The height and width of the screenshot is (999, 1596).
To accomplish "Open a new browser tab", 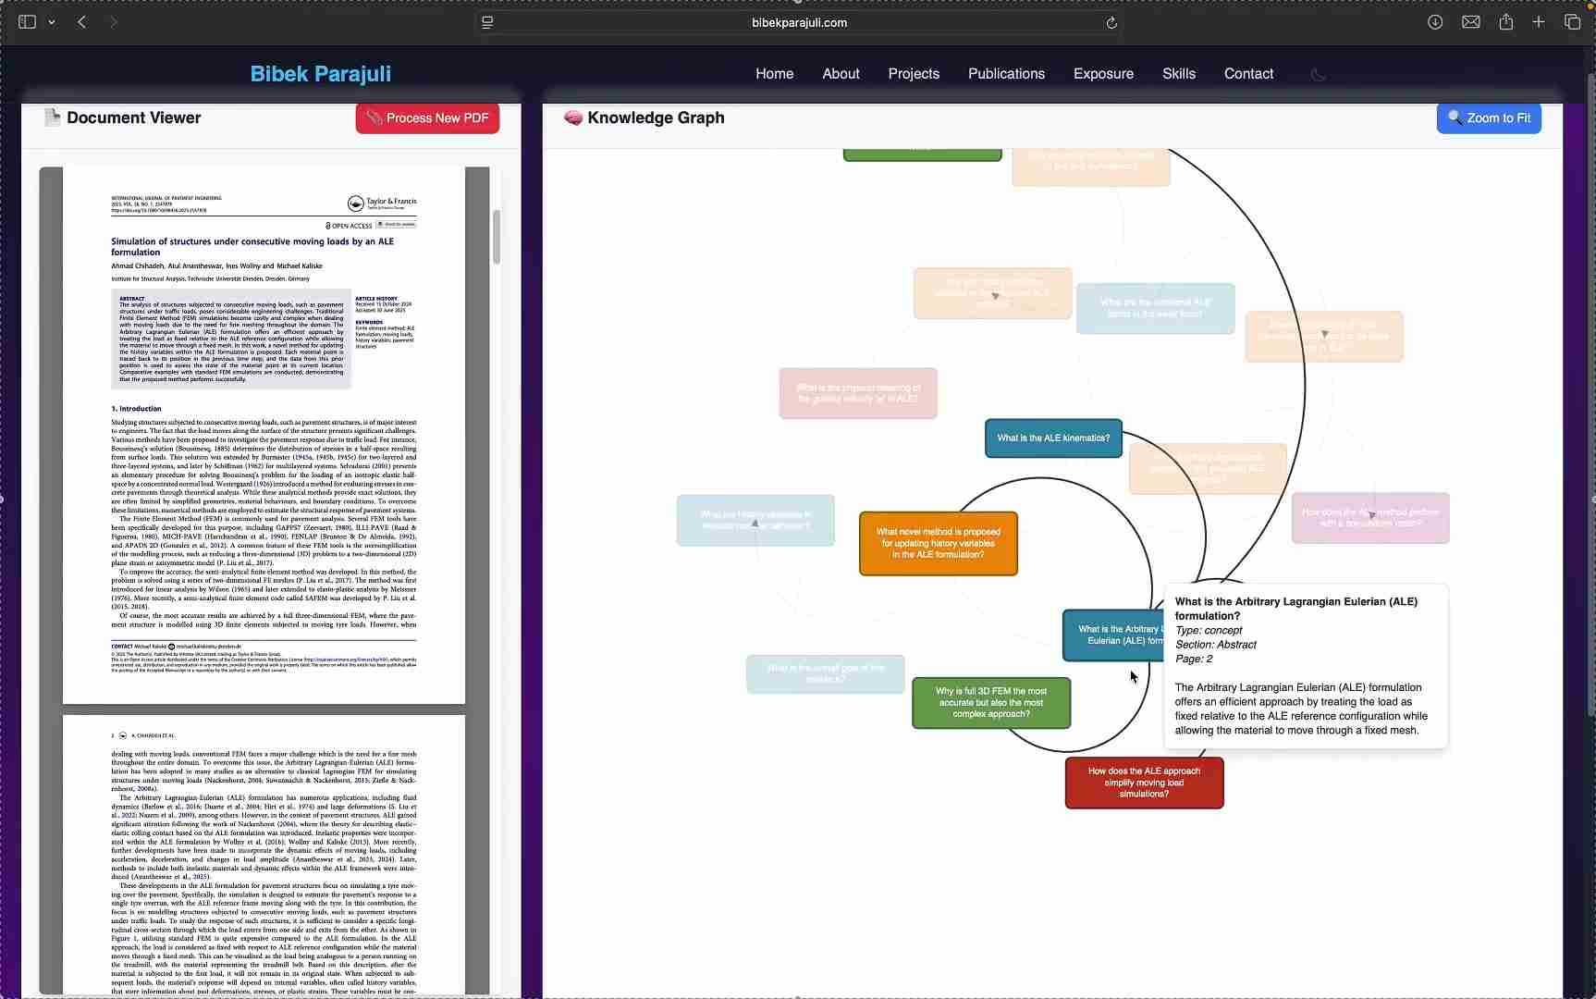I will point(1539,22).
